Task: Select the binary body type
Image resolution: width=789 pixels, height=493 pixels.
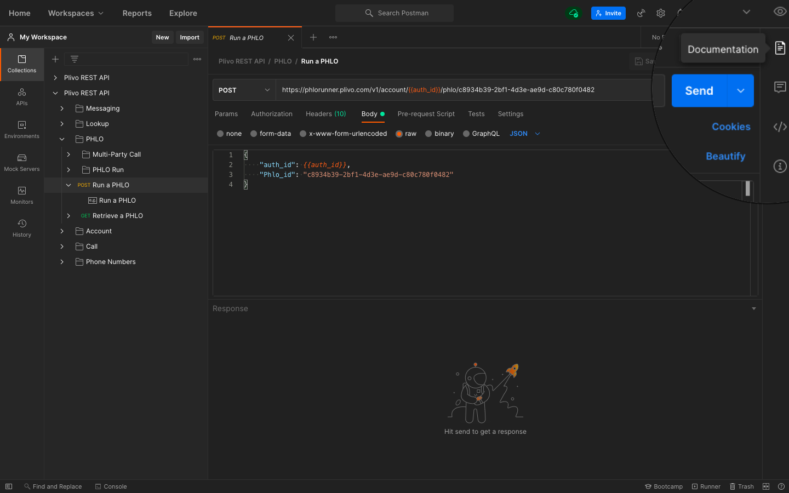Action: tap(428, 134)
